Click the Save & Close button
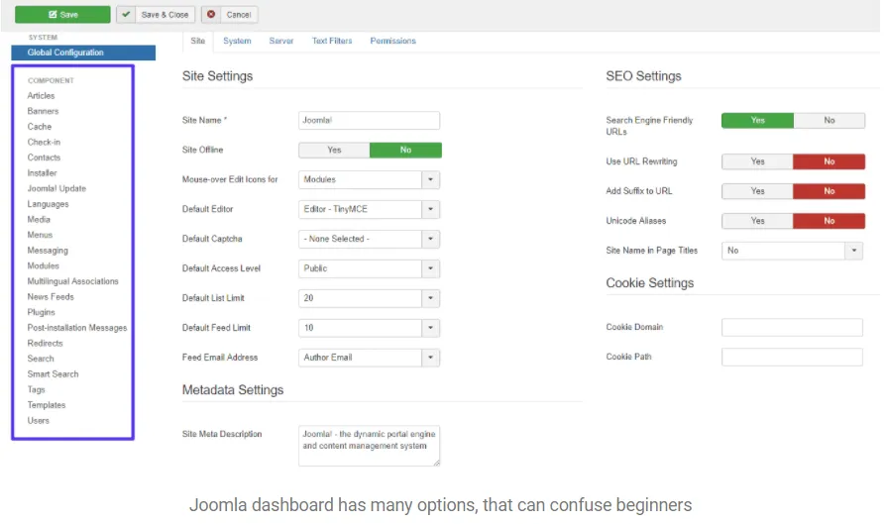Screen dimensions: 887x524 point(157,15)
